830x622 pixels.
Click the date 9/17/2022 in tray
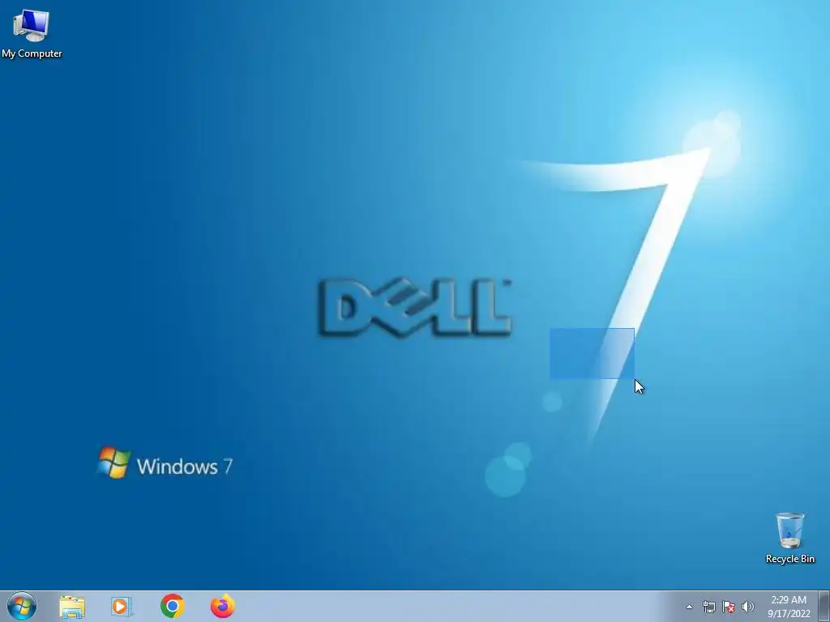(789, 614)
